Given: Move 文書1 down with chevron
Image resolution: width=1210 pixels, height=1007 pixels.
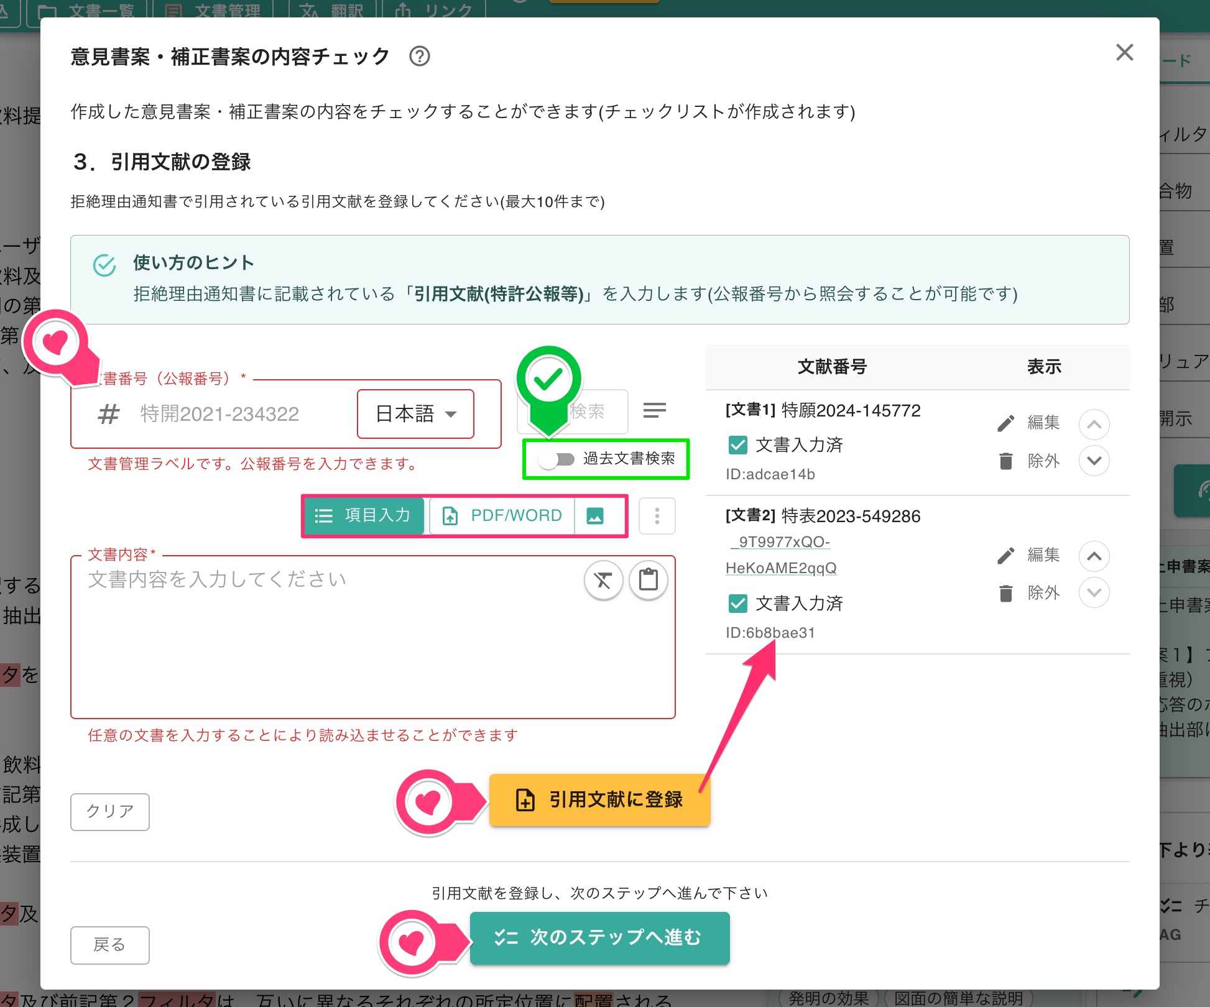Looking at the screenshot, I should click(x=1094, y=461).
